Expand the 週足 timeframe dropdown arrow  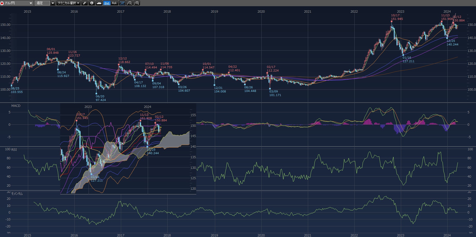coord(53,3)
